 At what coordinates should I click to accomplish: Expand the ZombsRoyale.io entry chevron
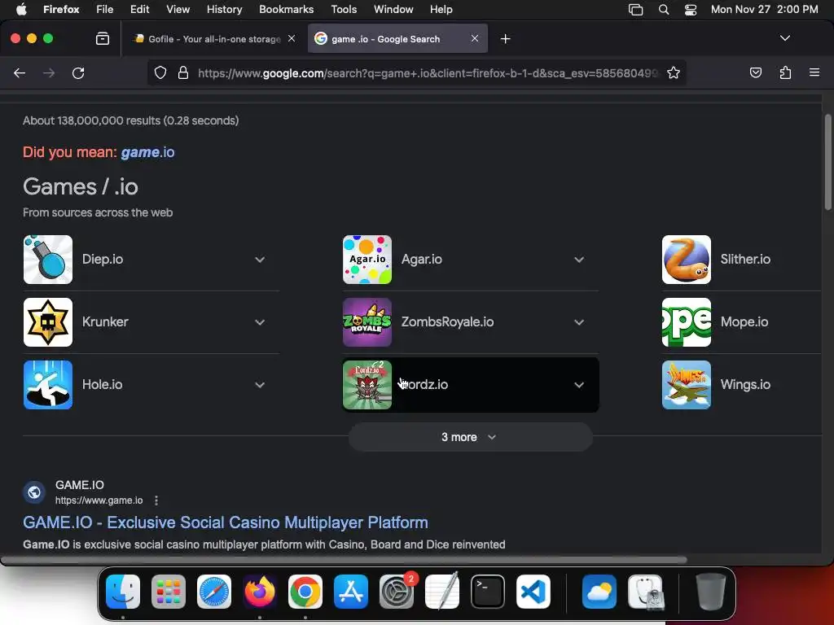579,322
